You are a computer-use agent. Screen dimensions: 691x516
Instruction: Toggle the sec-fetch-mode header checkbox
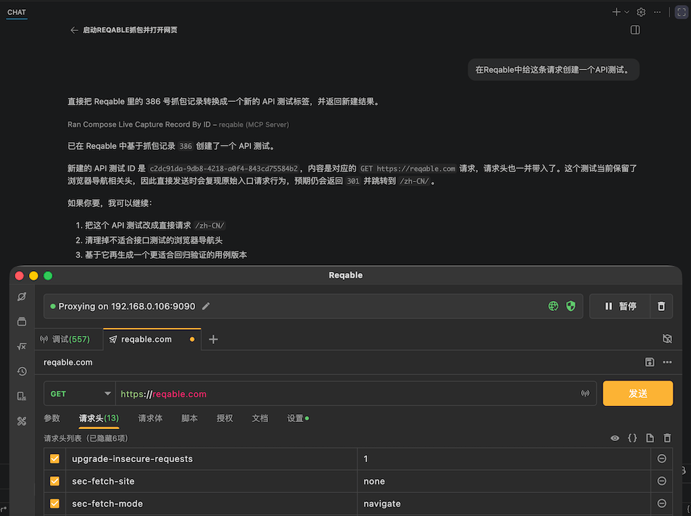pos(55,503)
